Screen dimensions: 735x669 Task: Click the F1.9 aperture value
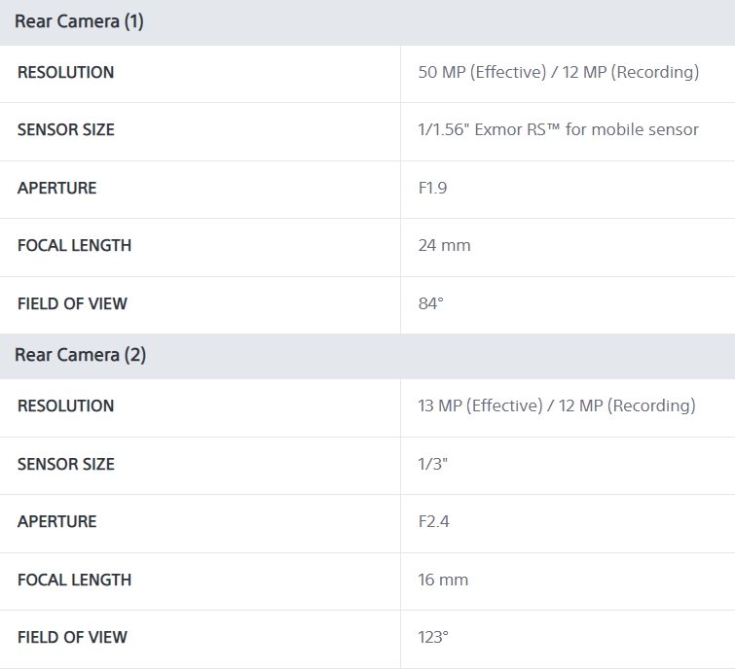coord(432,189)
